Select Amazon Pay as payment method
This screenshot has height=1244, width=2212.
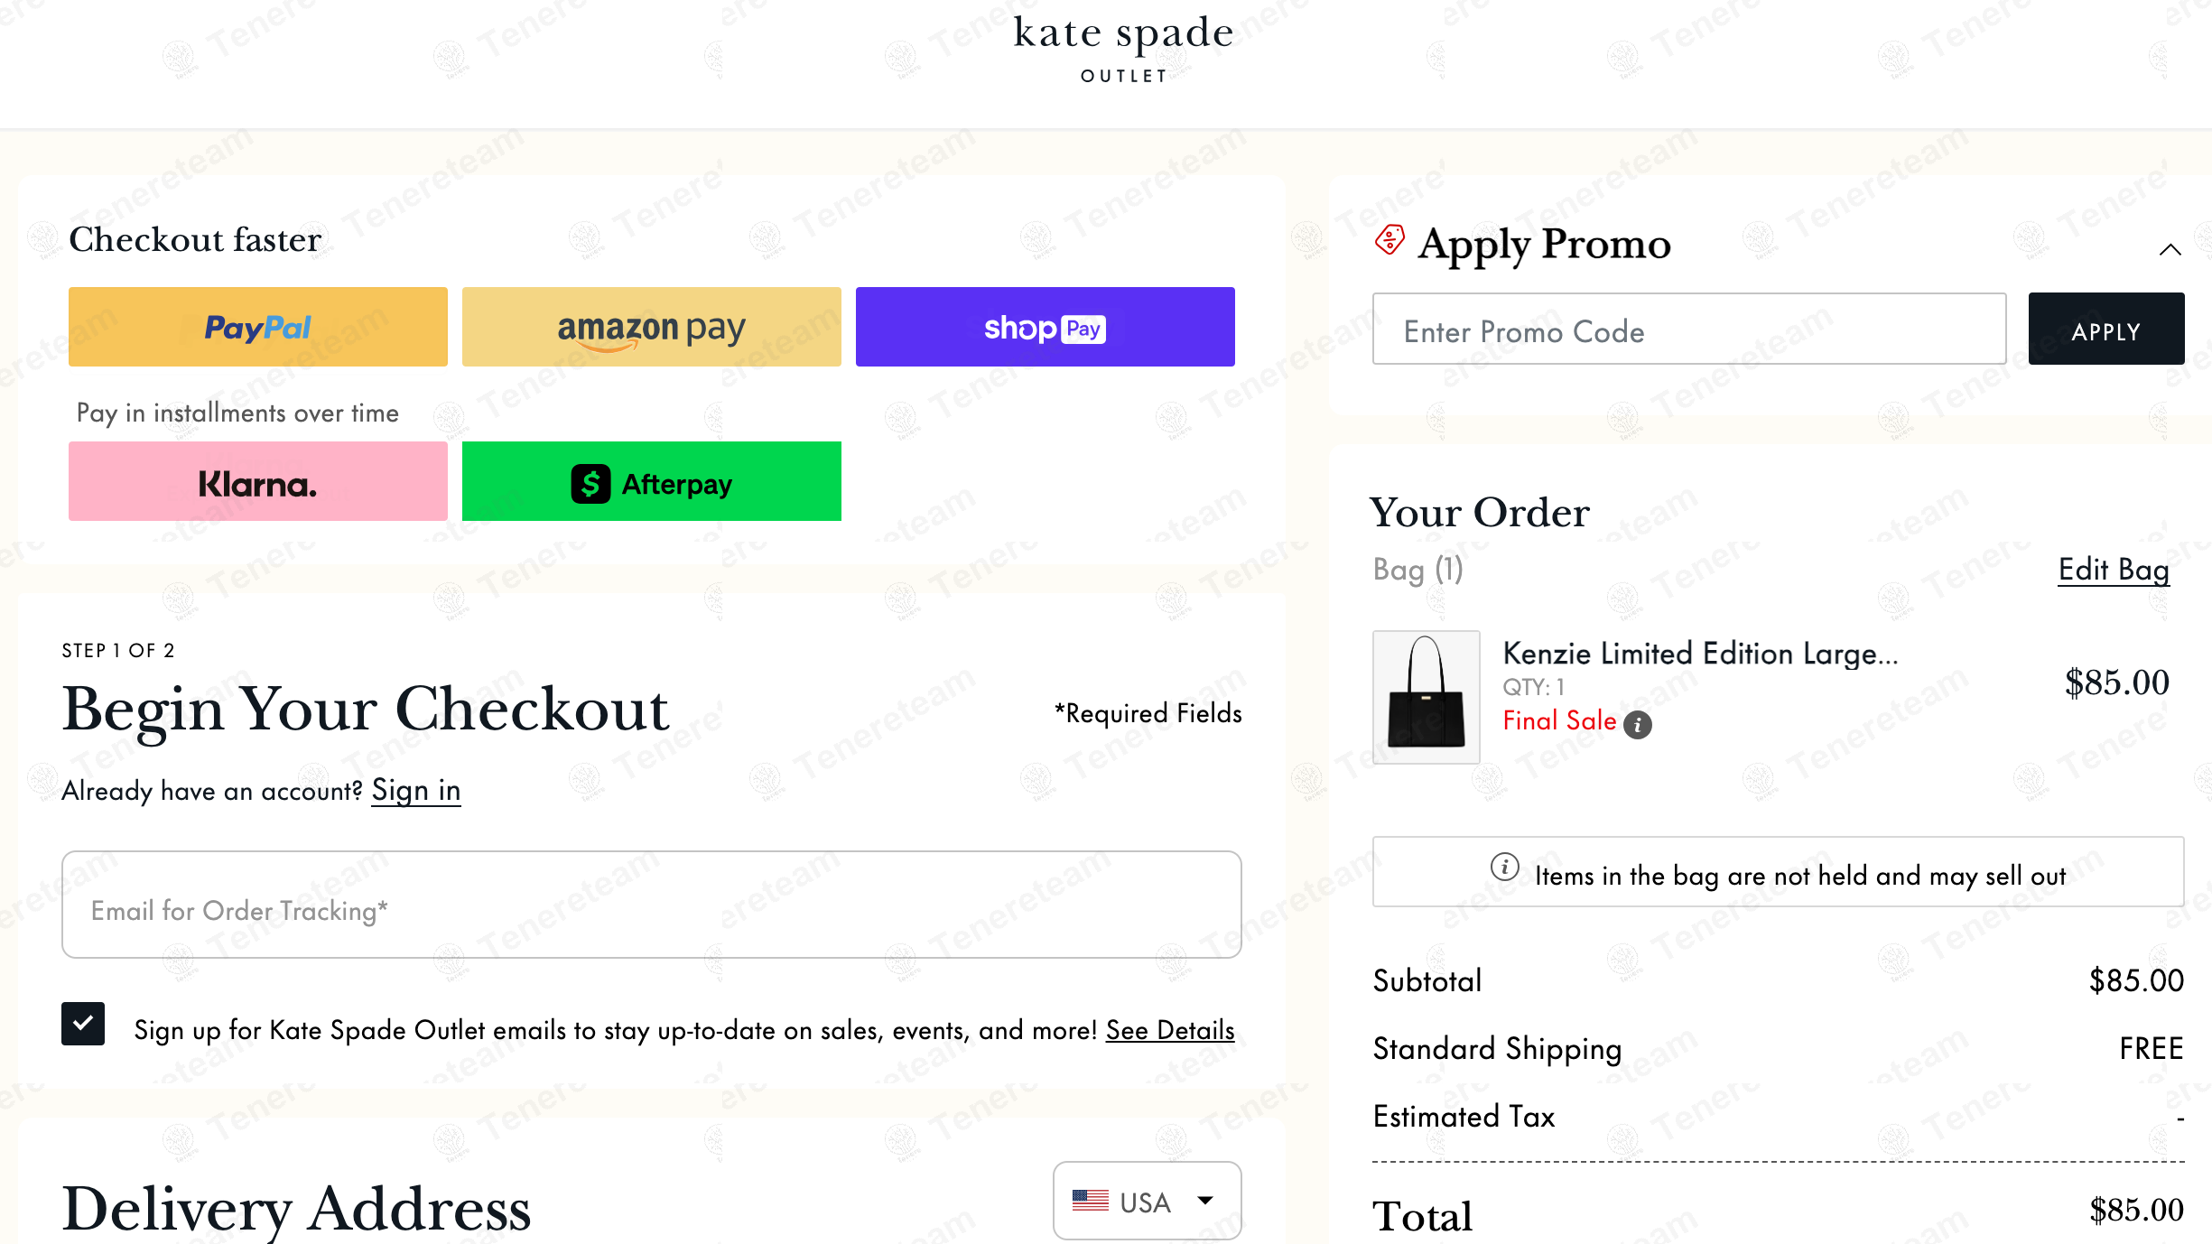click(651, 327)
